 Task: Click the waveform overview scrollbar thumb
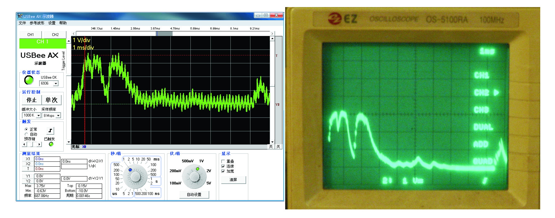click(165, 34)
